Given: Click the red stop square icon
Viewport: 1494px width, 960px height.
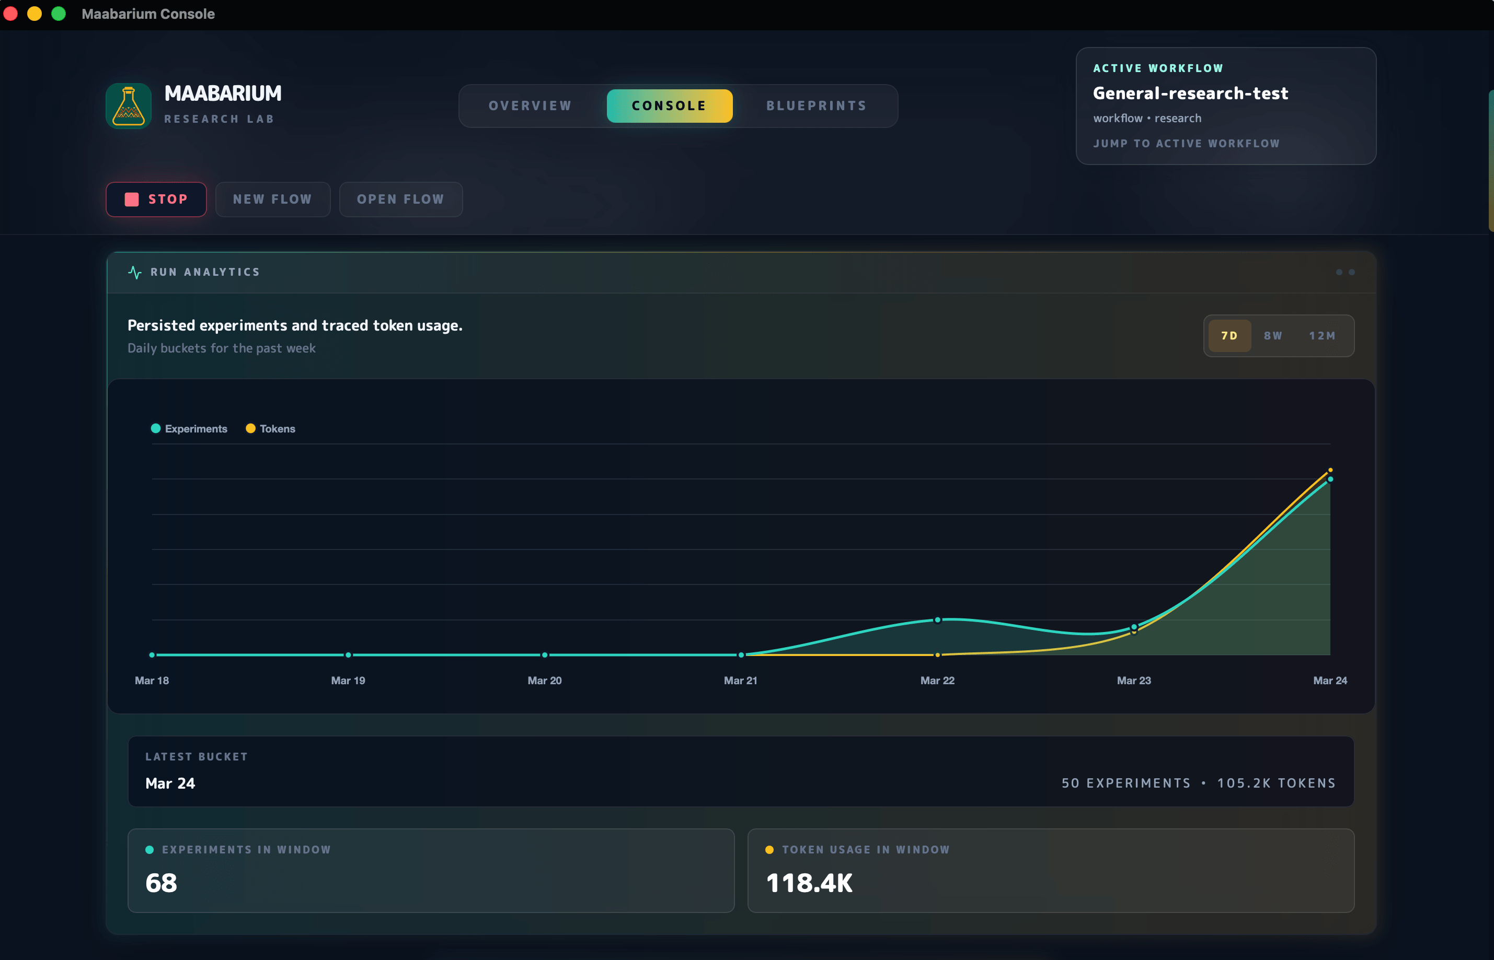Looking at the screenshot, I should click(131, 199).
